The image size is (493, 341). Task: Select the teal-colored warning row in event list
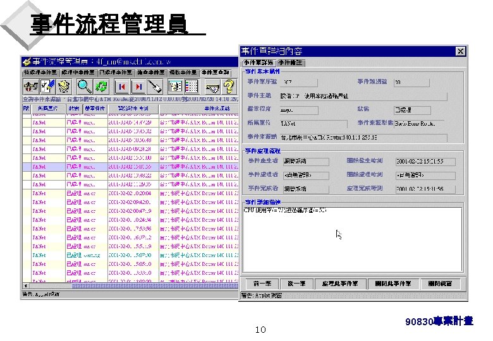pyautogui.click(x=130, y=255)
